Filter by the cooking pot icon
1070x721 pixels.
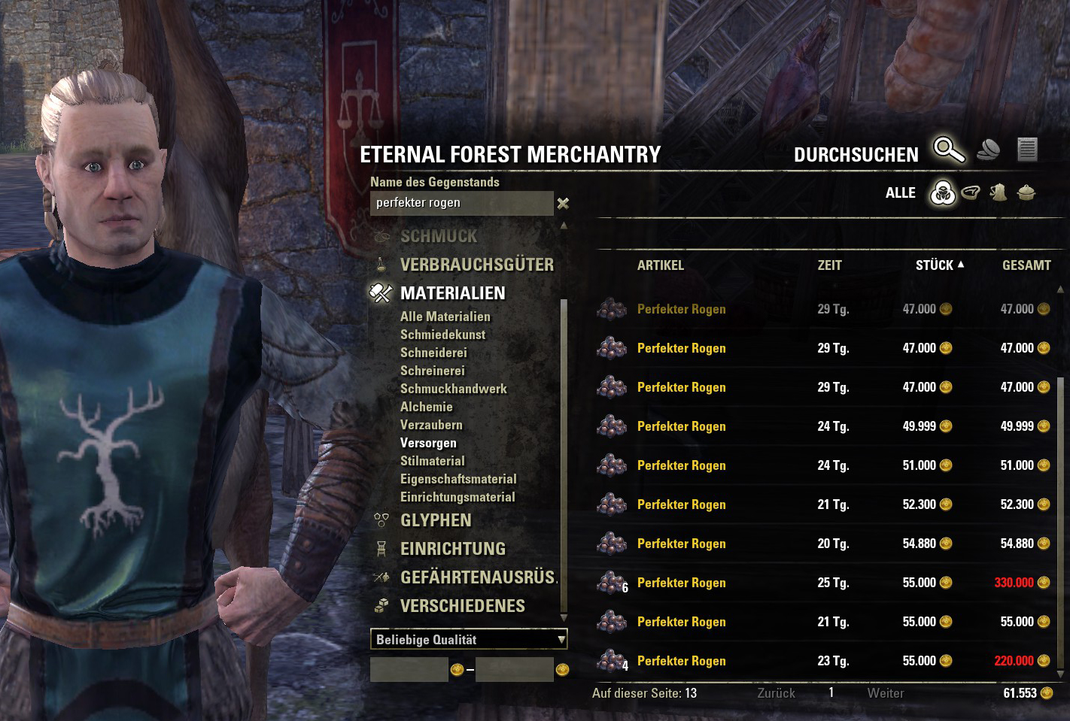coord(1026,192)
